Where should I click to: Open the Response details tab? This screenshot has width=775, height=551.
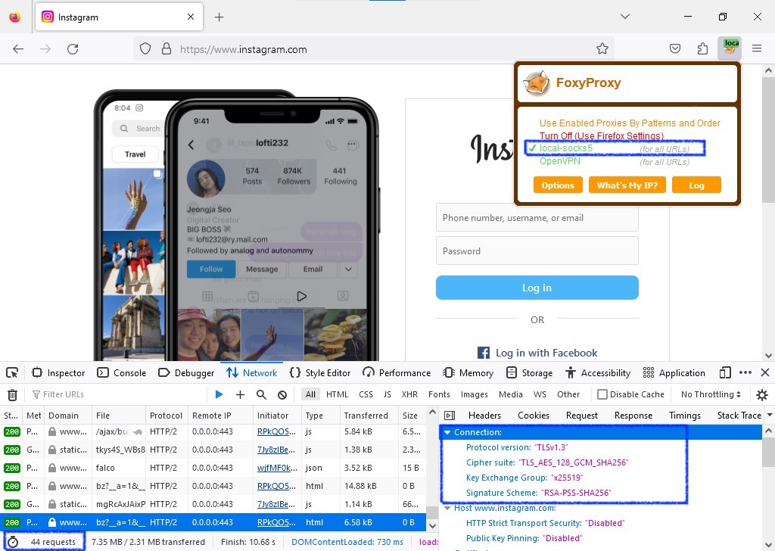tap(633, 416)
